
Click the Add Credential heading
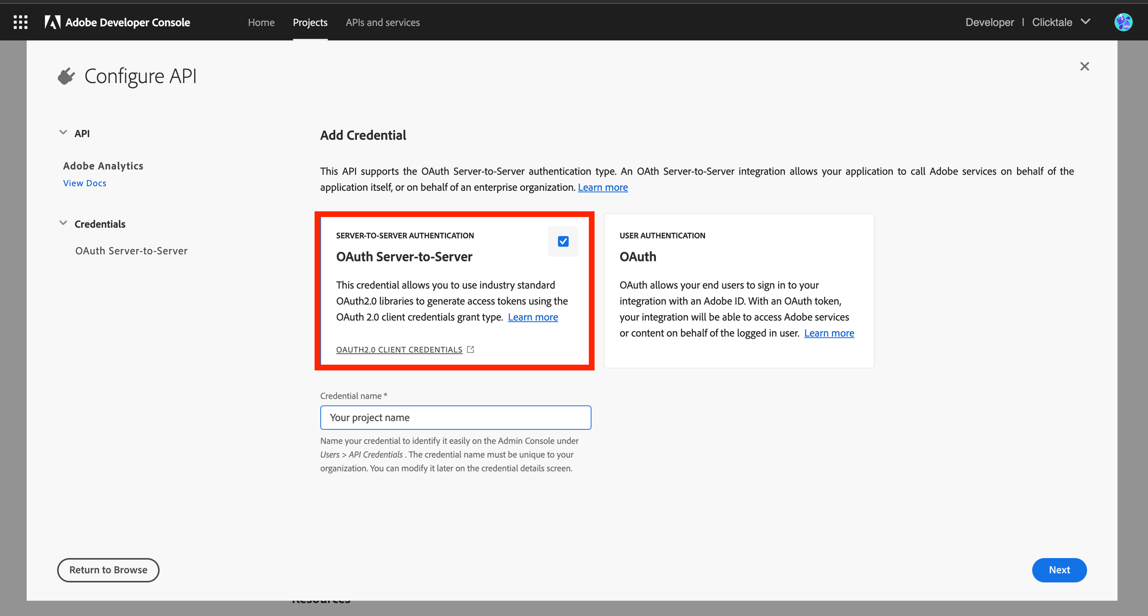click(363, 135)
